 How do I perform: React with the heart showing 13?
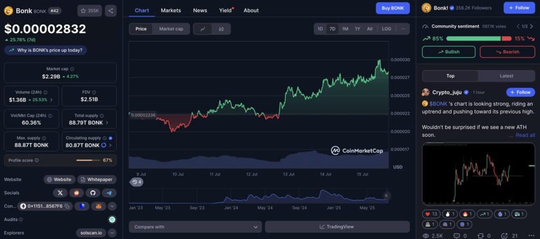(431, 214)
